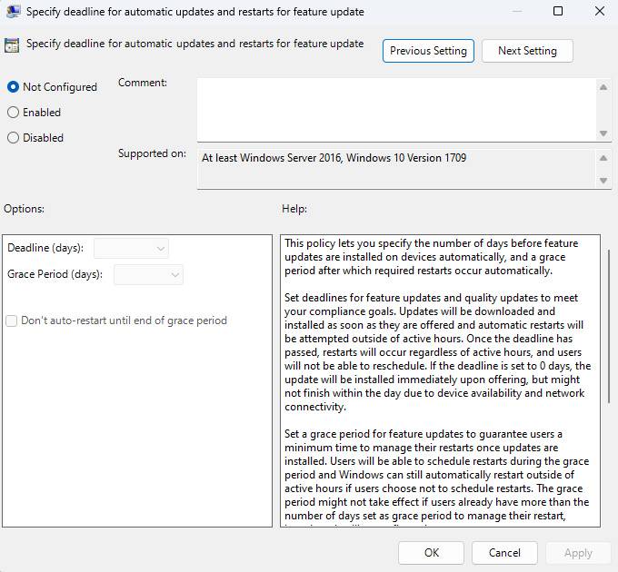Click the Apply button
This screenshot has height=572, width=618.
[x=578, y=553]
